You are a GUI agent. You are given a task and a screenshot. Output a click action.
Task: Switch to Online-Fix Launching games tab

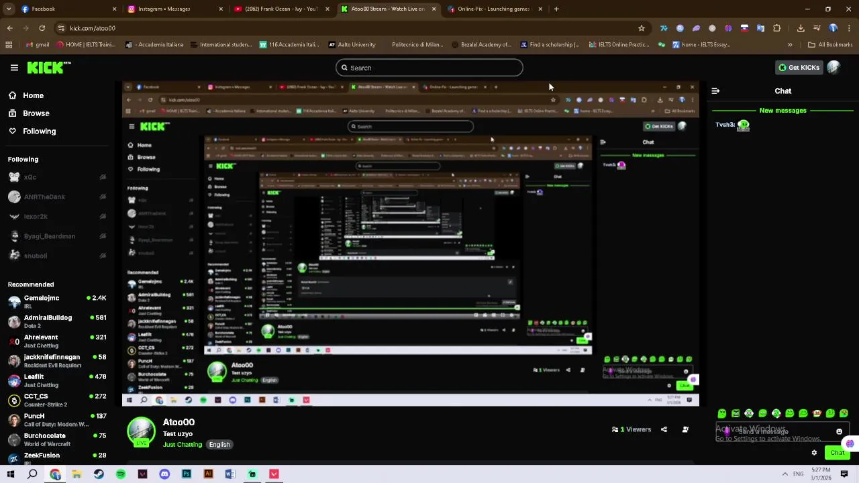(x=495, y=9)
